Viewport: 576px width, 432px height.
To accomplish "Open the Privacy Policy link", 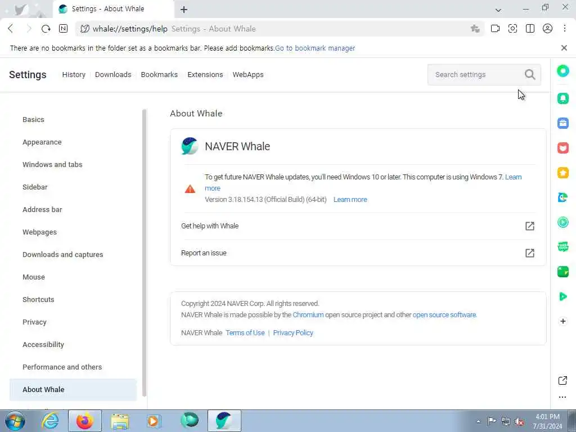I will pyautogui.click(x=293, y=333).
